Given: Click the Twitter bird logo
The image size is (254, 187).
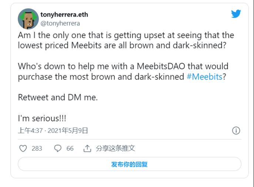Looking at the screenshot, I should (x=236, y=14).
